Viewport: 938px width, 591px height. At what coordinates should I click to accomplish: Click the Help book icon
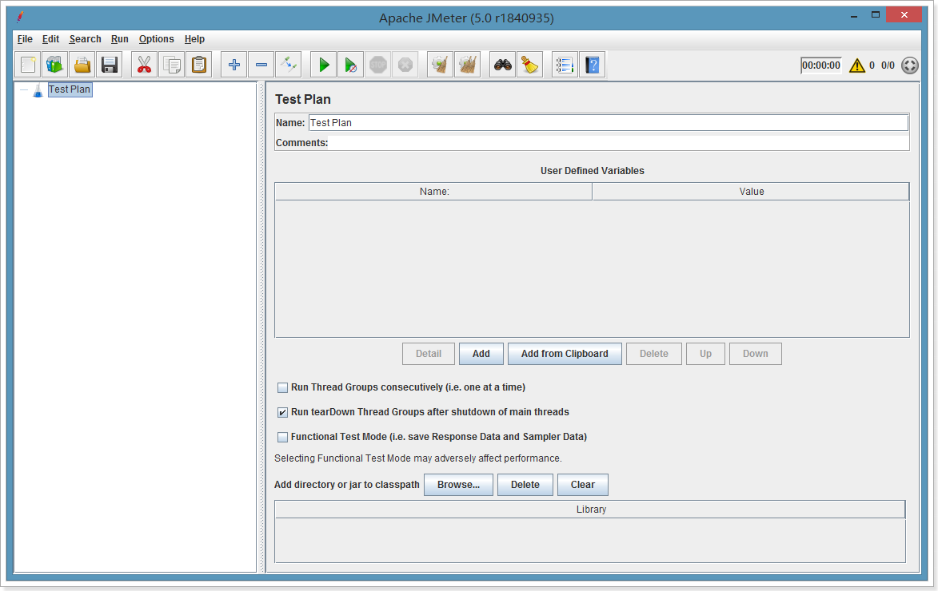click(593, 65)
